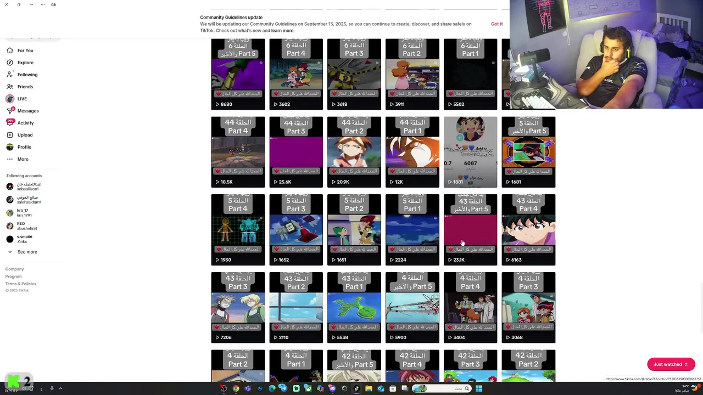Open the video with 1652 views

point(296,230)
